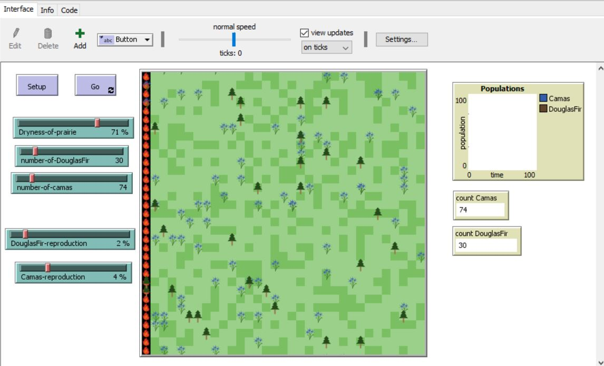Click the scrollbar down arrow at right
The image size is (604, 366).
tap(600, 361)
